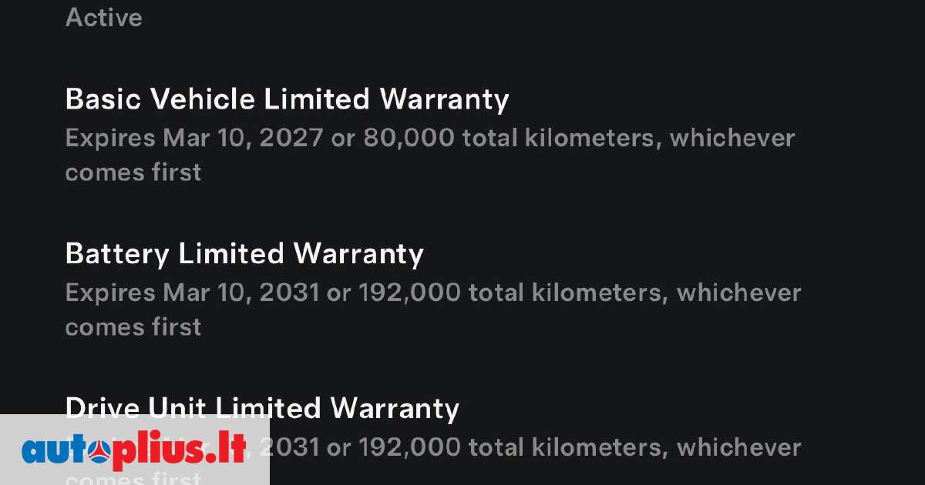The image size is (925, 485).
Task: Open the Drive Unit Limited Warranty entry
Action: [x=262, y=409]
